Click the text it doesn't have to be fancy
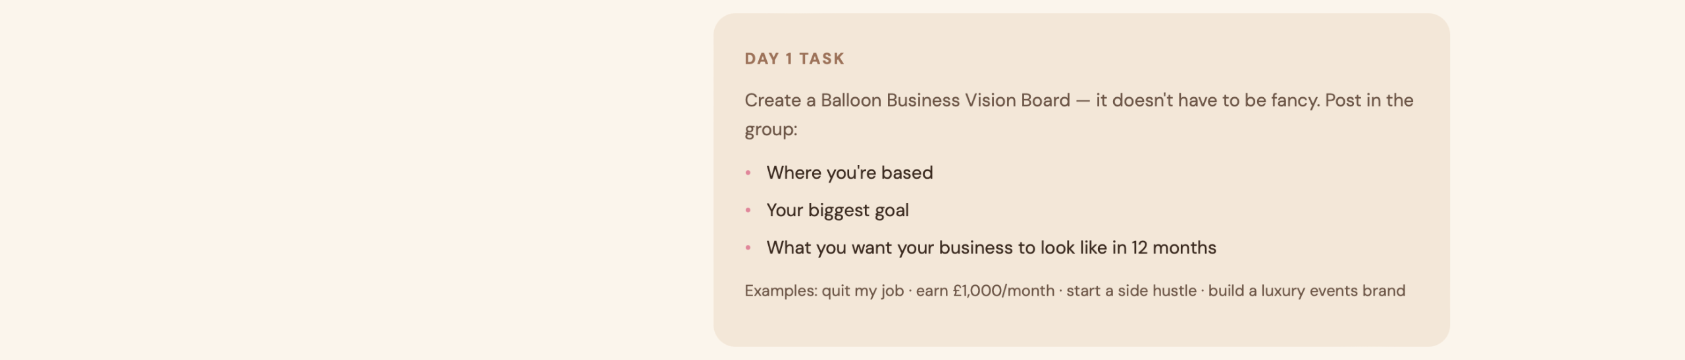This screenshot has width=1685, height=360. click(x=1208, y=100)
